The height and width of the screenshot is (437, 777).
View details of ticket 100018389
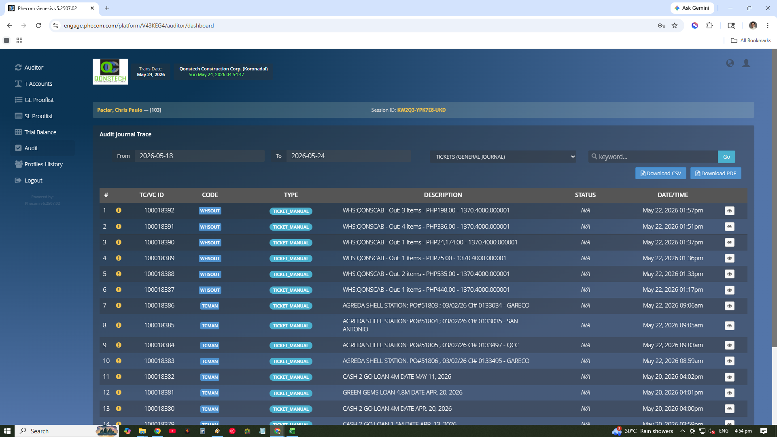[729, 258]
